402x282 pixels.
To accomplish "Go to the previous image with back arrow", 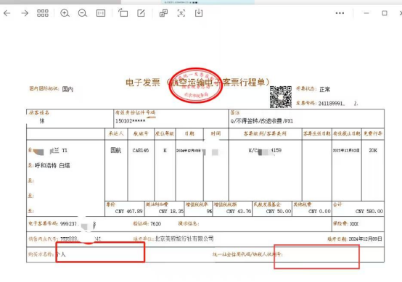I will pos(7,13).
